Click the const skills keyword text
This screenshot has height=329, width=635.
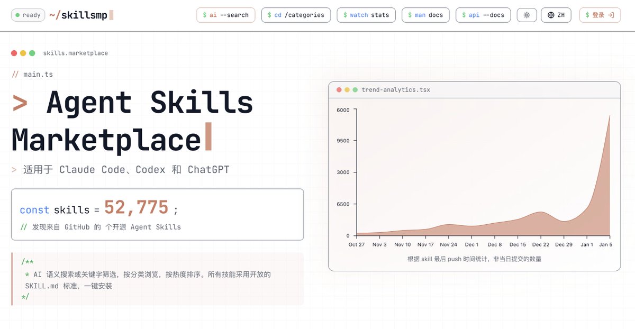[x=55, y=210]
